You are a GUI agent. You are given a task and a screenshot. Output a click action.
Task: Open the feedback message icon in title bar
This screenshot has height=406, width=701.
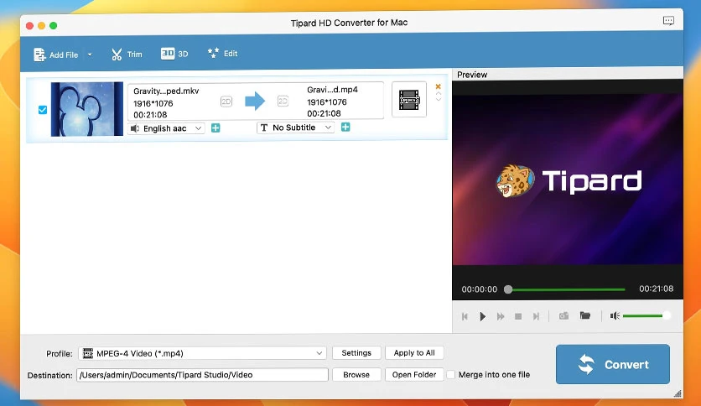[x=668, y=21]
